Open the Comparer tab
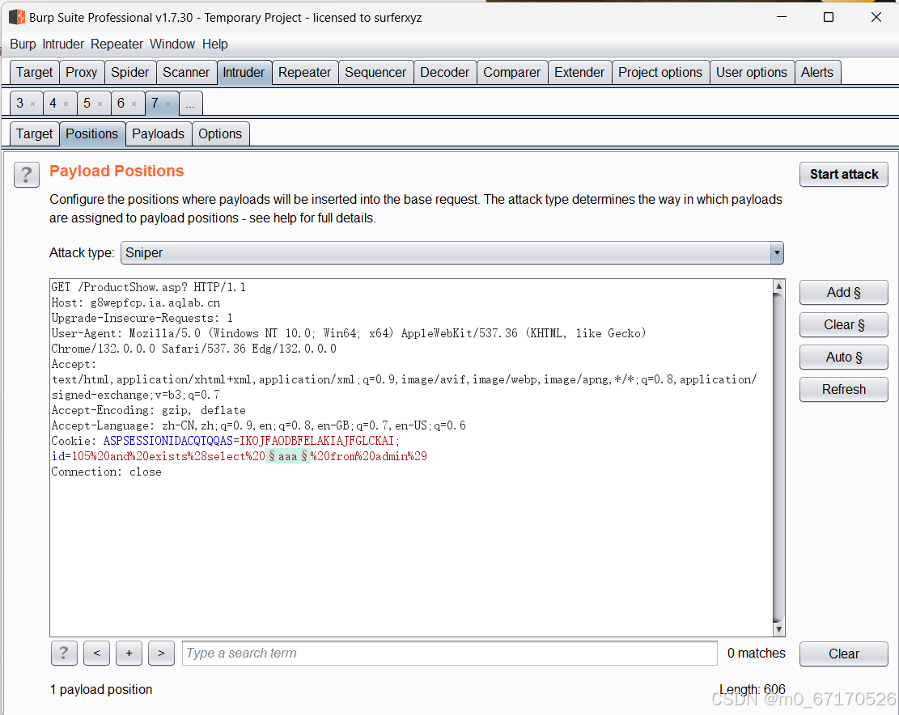Image resolution: width=899 pixels, height=715 pixels. click(x=511, y=72)
